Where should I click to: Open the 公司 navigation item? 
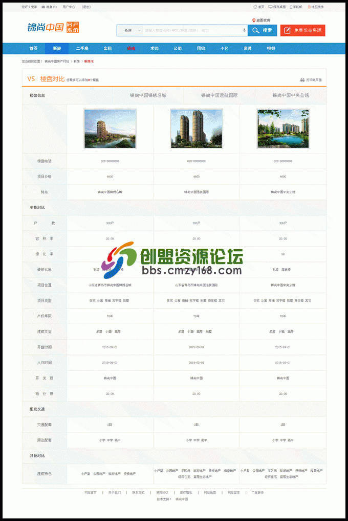point(178,49)
